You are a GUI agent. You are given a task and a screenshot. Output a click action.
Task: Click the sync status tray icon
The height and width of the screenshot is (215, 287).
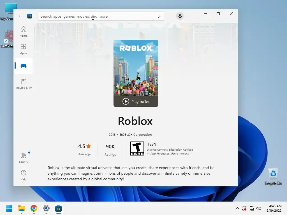(x=244, y=208)
